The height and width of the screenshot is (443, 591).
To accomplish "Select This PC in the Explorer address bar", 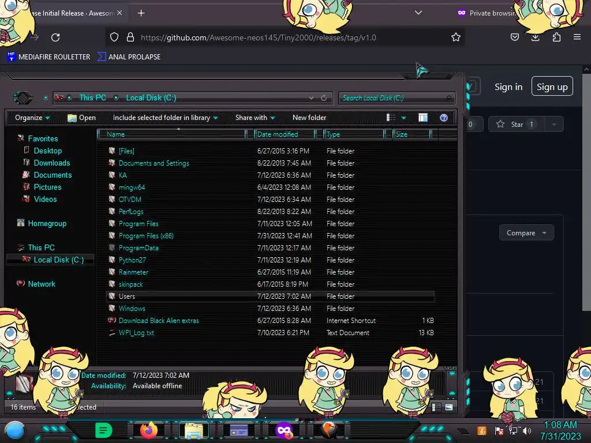I will pyautogui.click(x=92, y=97).
